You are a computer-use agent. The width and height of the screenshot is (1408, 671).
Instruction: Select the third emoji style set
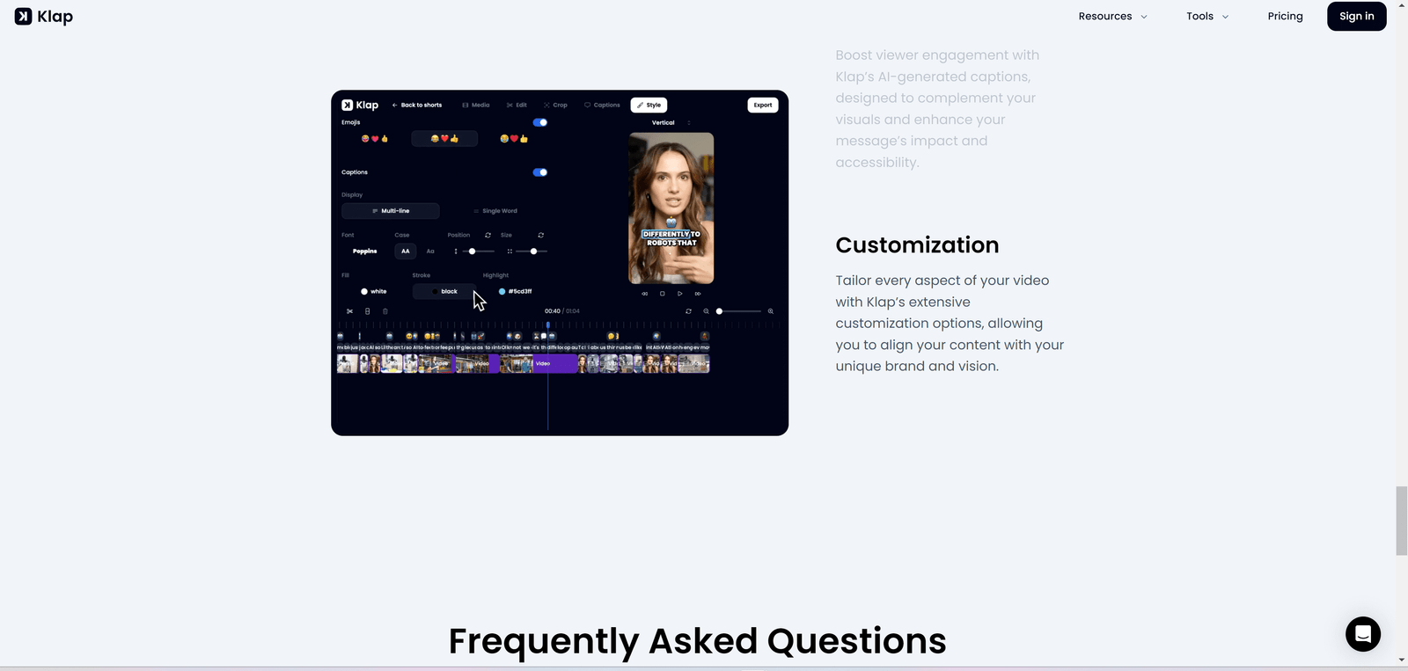514,139
